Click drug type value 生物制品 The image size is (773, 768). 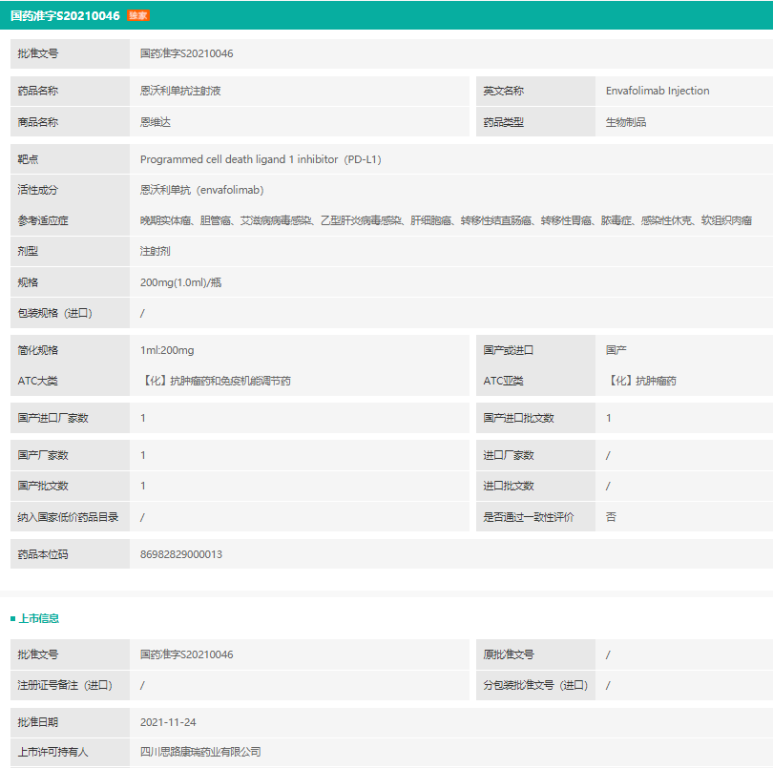tap(626, 122)
